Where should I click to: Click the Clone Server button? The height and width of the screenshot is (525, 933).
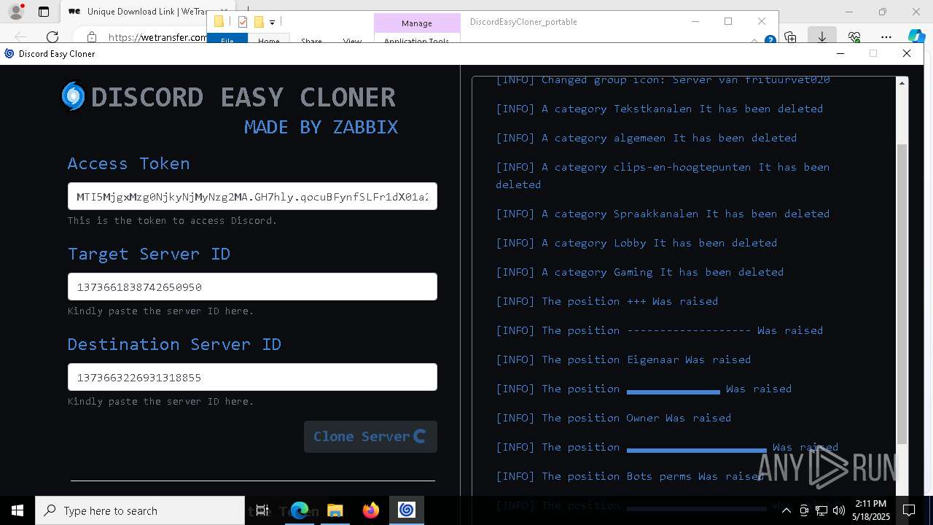tap(370, 437)
